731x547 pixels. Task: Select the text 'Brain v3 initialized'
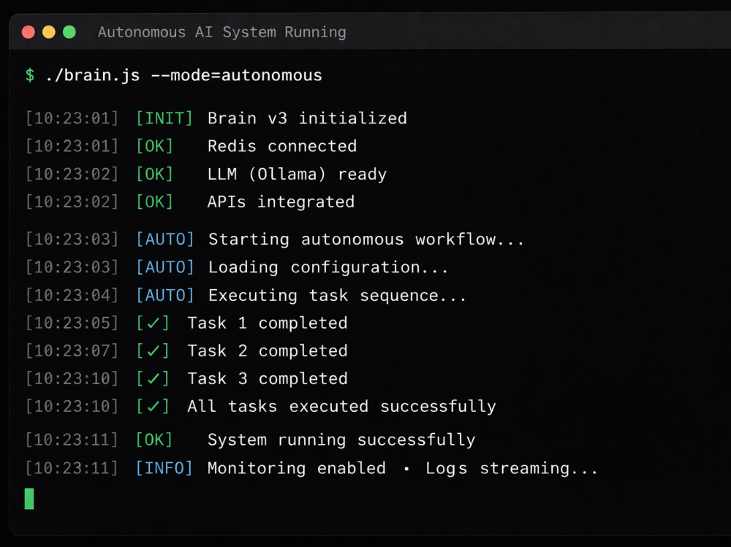(307, 118)
